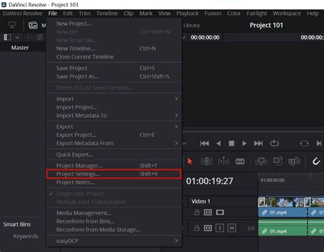This screenshot has width=324, height=252.
Task: Lock the Video 1 track
Action: [197, 212]
